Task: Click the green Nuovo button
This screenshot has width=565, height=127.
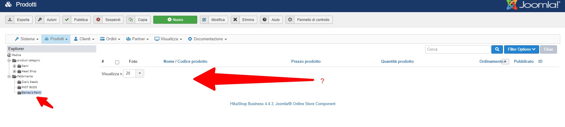Action: pyautogui.click(x=175, y=20)
